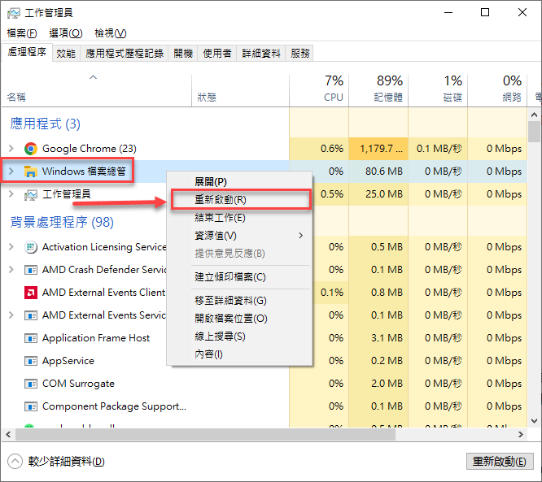Choose 展開(P) in the context menu

pyautogui.click(x=240, y=181)
